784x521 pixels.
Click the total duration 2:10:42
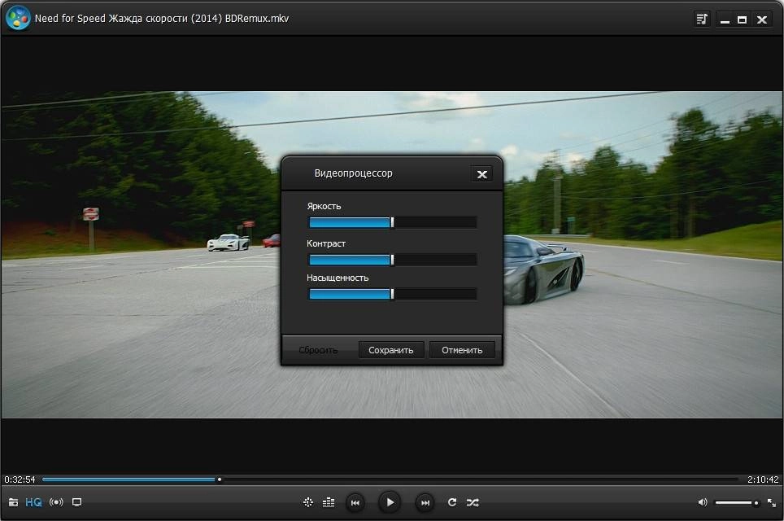tap(763, 479)
